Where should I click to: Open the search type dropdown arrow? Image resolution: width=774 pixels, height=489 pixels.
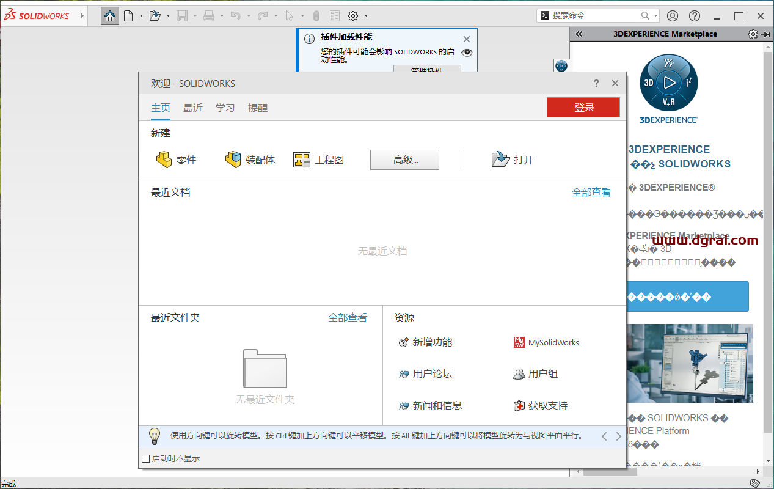pyautogui.click(x=656, y=16)
